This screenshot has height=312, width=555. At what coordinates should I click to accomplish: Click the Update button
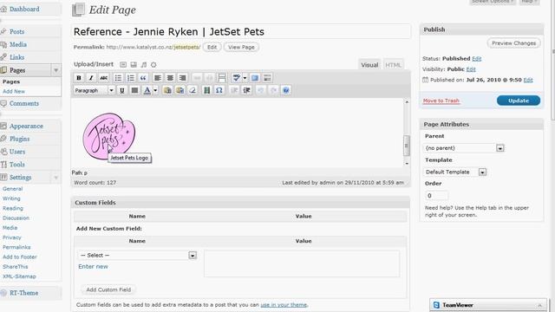click(x=519, y=101)
